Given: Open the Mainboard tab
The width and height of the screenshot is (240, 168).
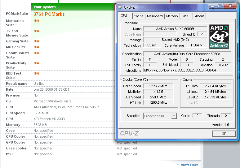Looking at the screenshot, I should pos(155,16).
